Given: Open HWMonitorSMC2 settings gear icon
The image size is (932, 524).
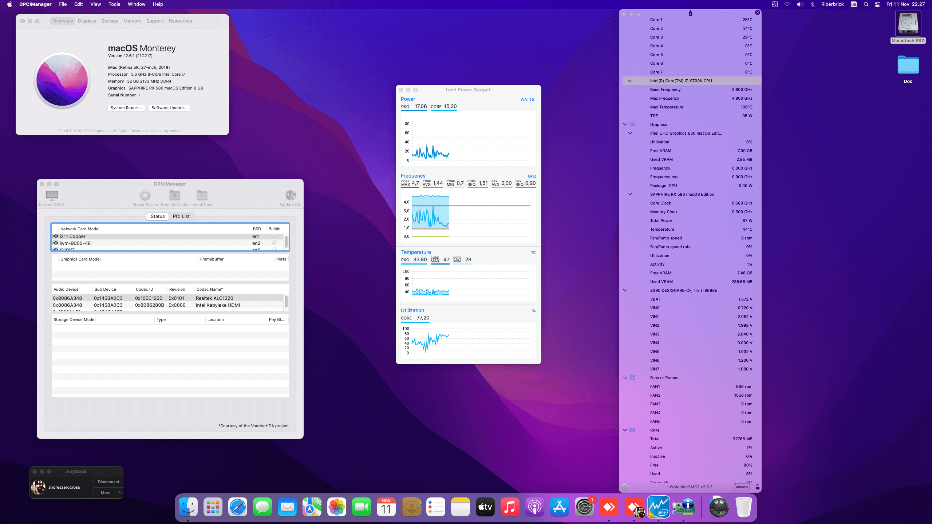Looking at the screenshot, I should coord(625,487).
